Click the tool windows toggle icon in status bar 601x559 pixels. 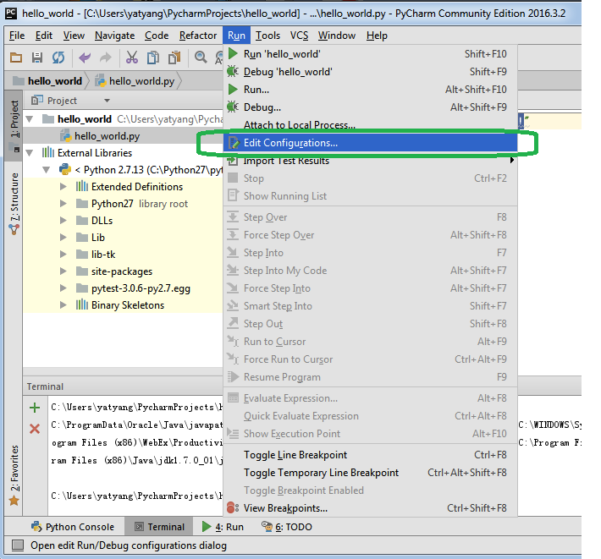(x=18, y=545)
